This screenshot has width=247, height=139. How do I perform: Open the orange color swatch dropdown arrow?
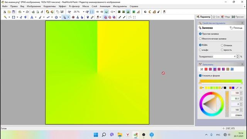click(x=203, y=88)
